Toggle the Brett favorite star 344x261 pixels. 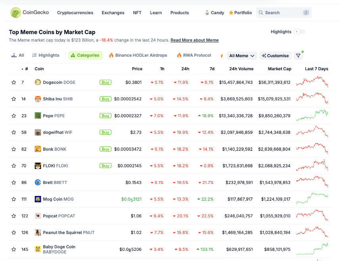[13, 182]
